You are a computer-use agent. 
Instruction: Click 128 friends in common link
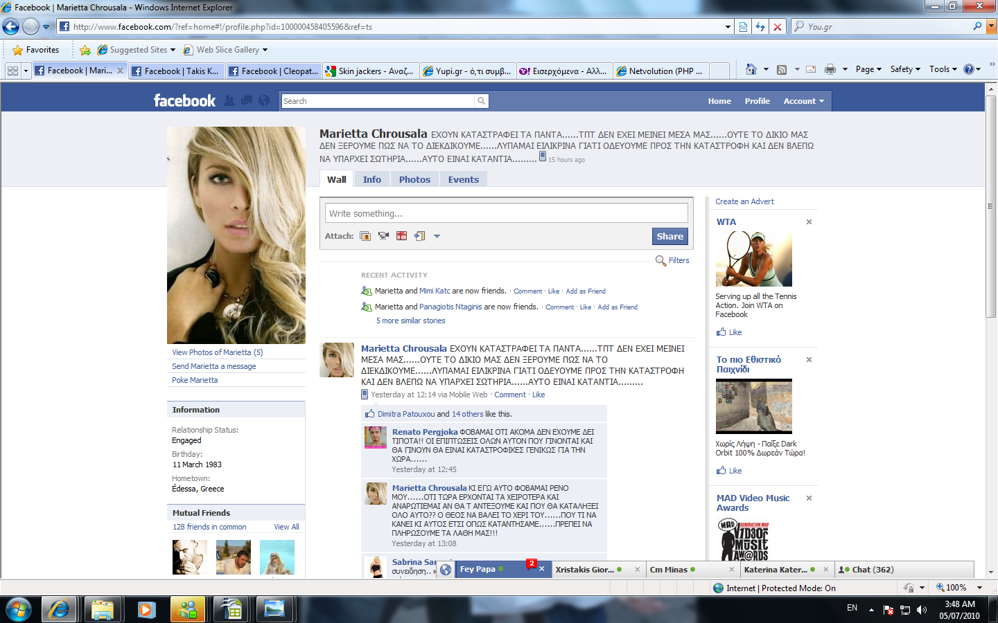tap(209, 527)
